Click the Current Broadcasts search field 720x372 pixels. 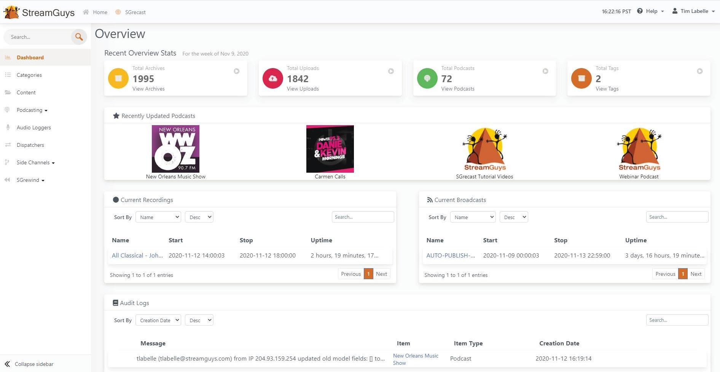click(677, 217)
